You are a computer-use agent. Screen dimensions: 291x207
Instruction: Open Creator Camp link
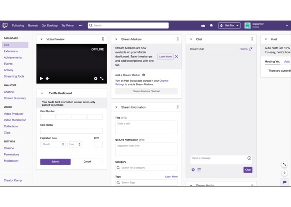coord(13,180)
